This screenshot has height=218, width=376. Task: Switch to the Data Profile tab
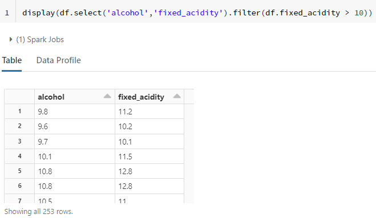(x=59, y=60)
